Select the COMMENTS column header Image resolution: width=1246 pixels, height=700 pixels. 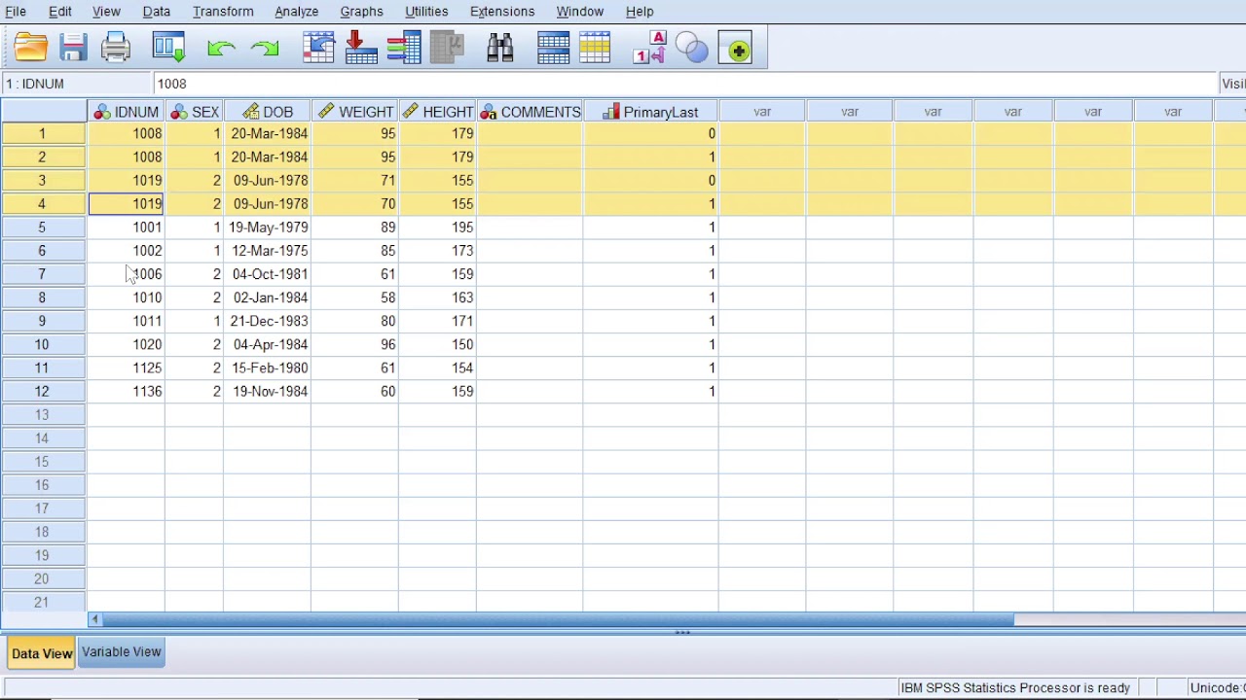pos(531,112)
